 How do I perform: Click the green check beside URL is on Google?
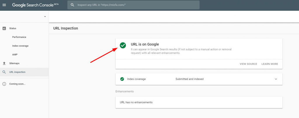[123, 45]
